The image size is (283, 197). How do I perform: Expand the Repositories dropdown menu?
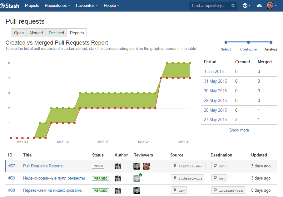pyautogui.click(x=57, y=6)
